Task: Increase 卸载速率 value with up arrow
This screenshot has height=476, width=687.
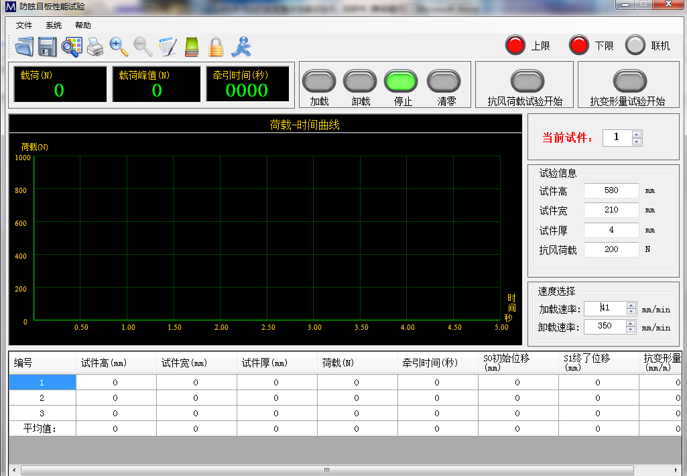Action: 631,323
